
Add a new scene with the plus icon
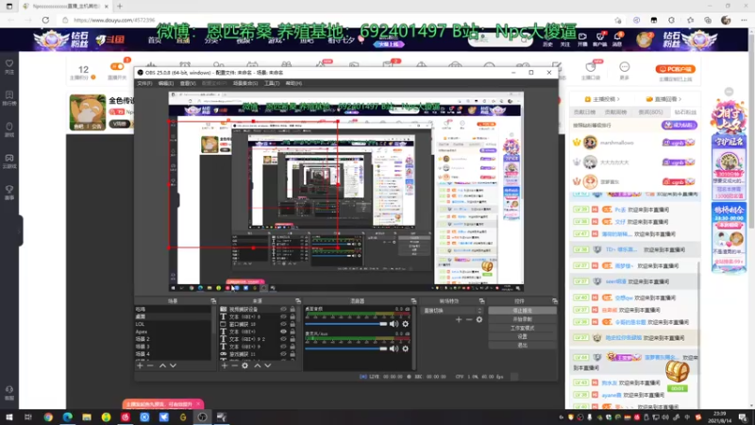click(140, 365)
